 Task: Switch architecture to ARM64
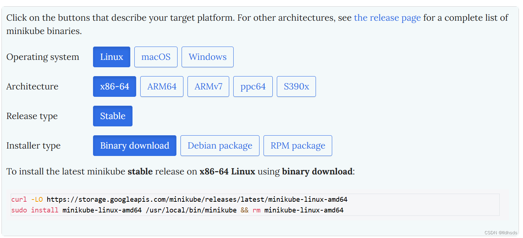[x=162, y=86]
